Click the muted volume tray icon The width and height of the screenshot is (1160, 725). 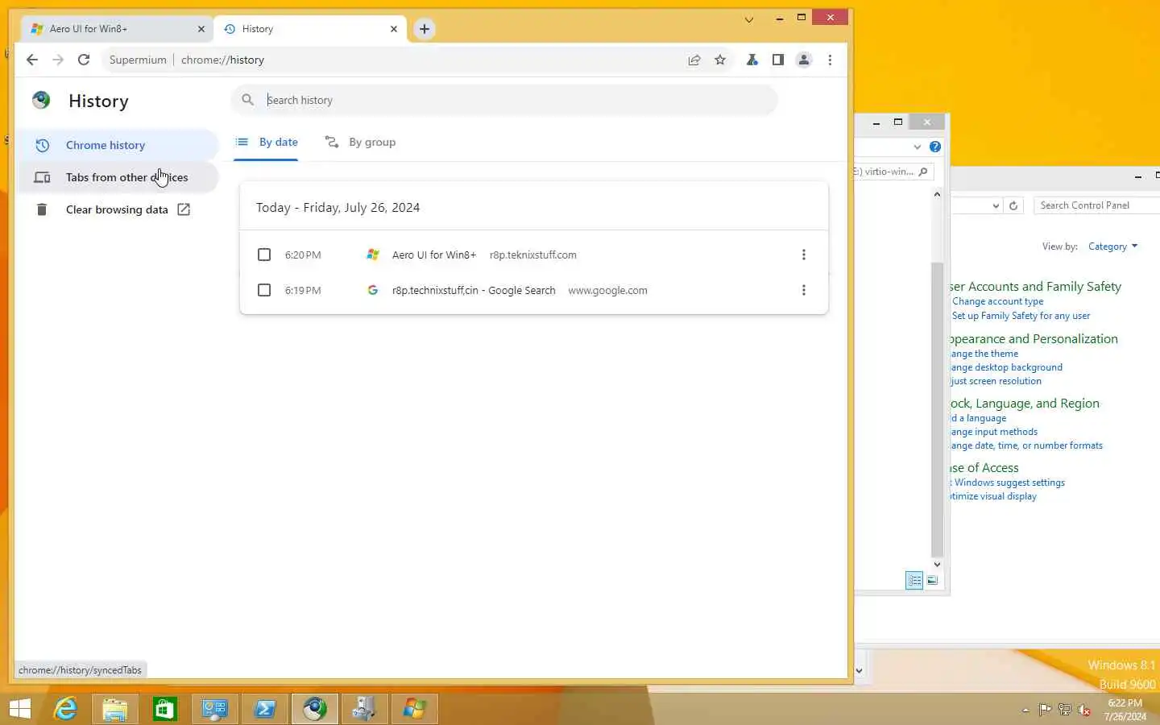tap(1084, 710)
